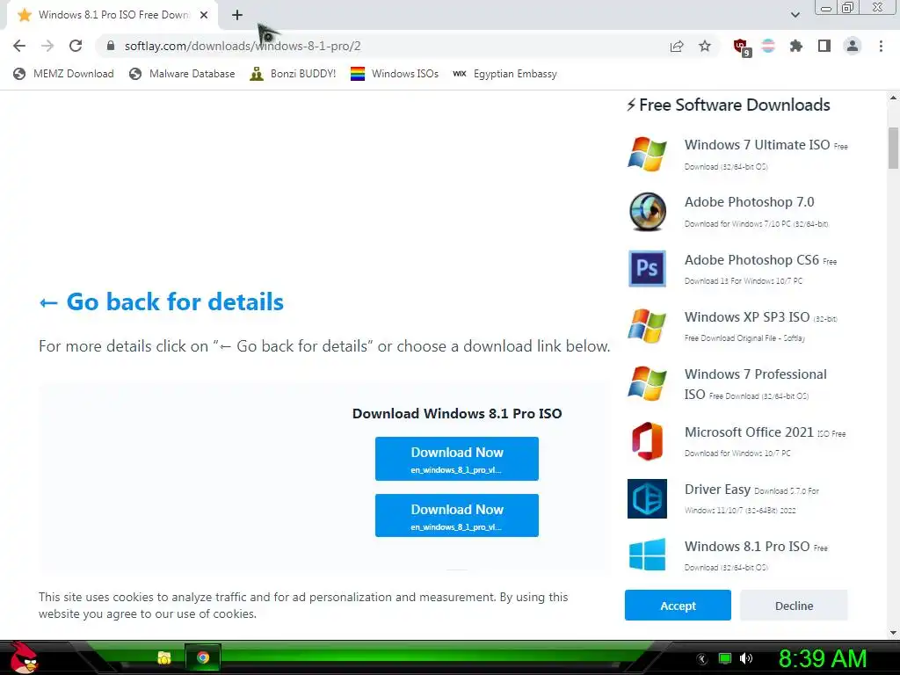Open Chrome three-dot menu

[881, 46]
